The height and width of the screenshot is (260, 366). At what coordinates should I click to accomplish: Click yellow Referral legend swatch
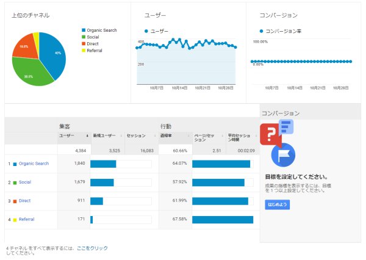tap(84, 51)
